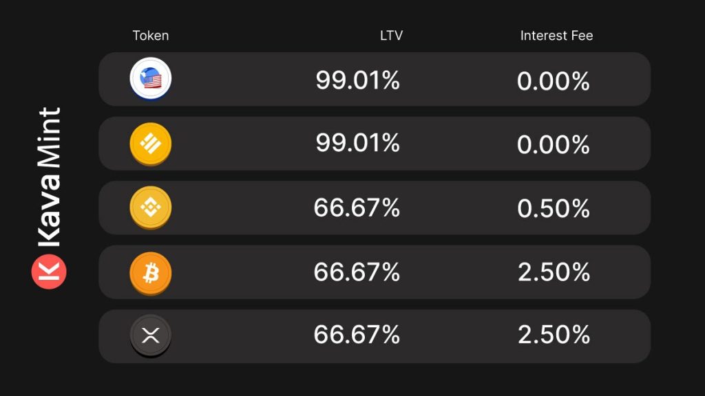Click the USDX token icon with US flag
Screen dimensions: 705x396
coord(151,78)
